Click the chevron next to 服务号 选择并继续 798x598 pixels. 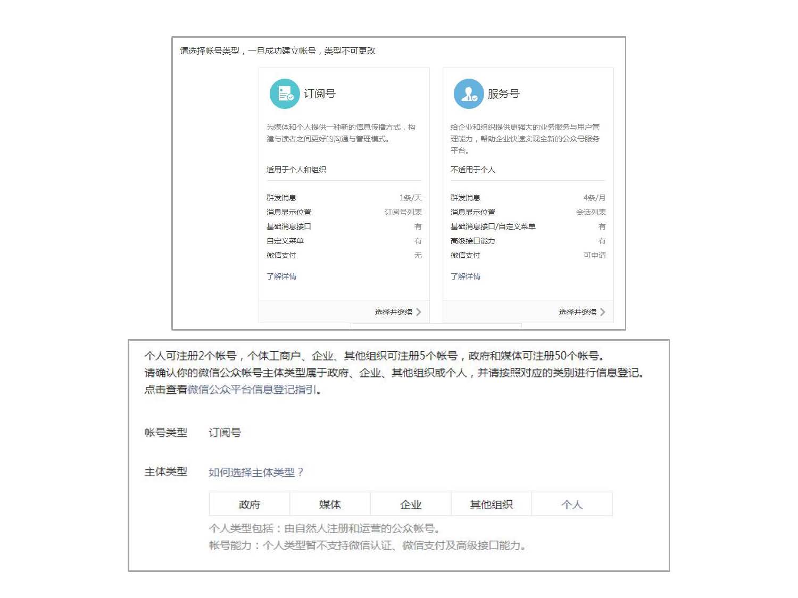pos(603,312)
